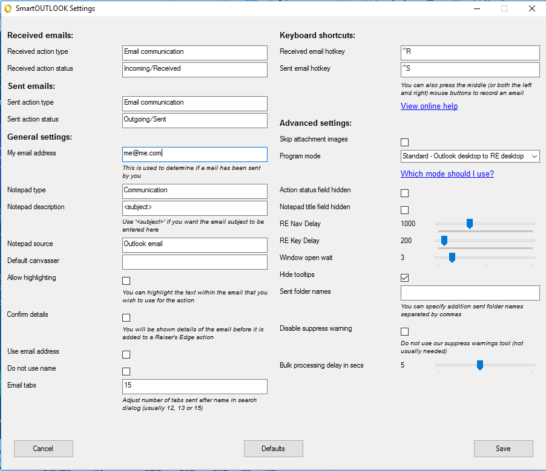Enable Disable suppress warning checkbox

pos(404,331)
